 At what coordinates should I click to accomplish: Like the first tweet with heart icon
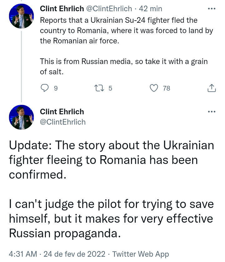pos(154,88)
